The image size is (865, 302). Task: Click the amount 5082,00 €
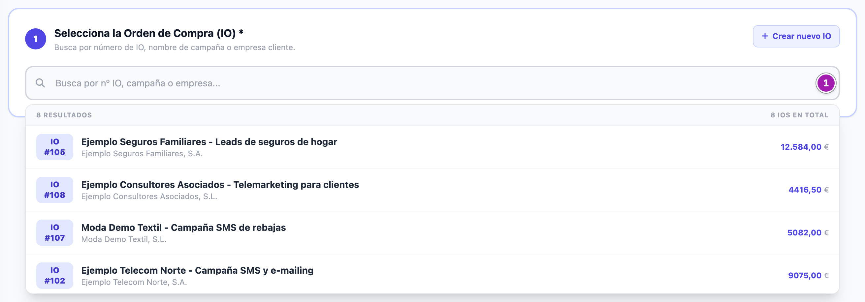[x=808, y=233]
